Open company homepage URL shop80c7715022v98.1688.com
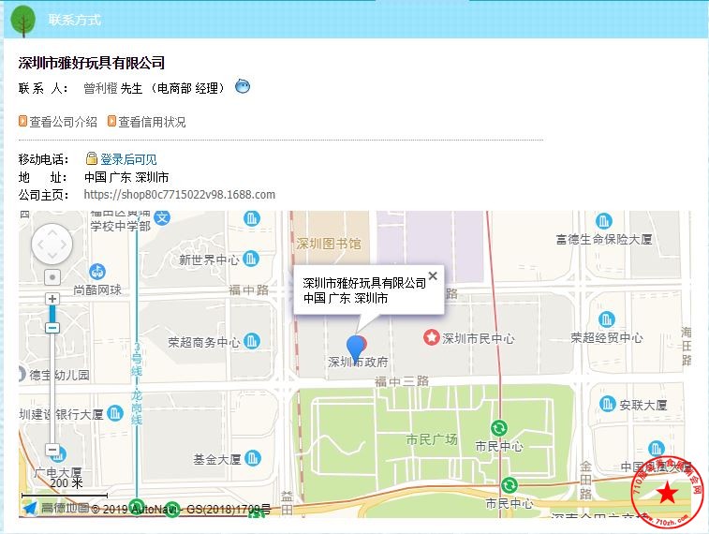 coord(180,195)
